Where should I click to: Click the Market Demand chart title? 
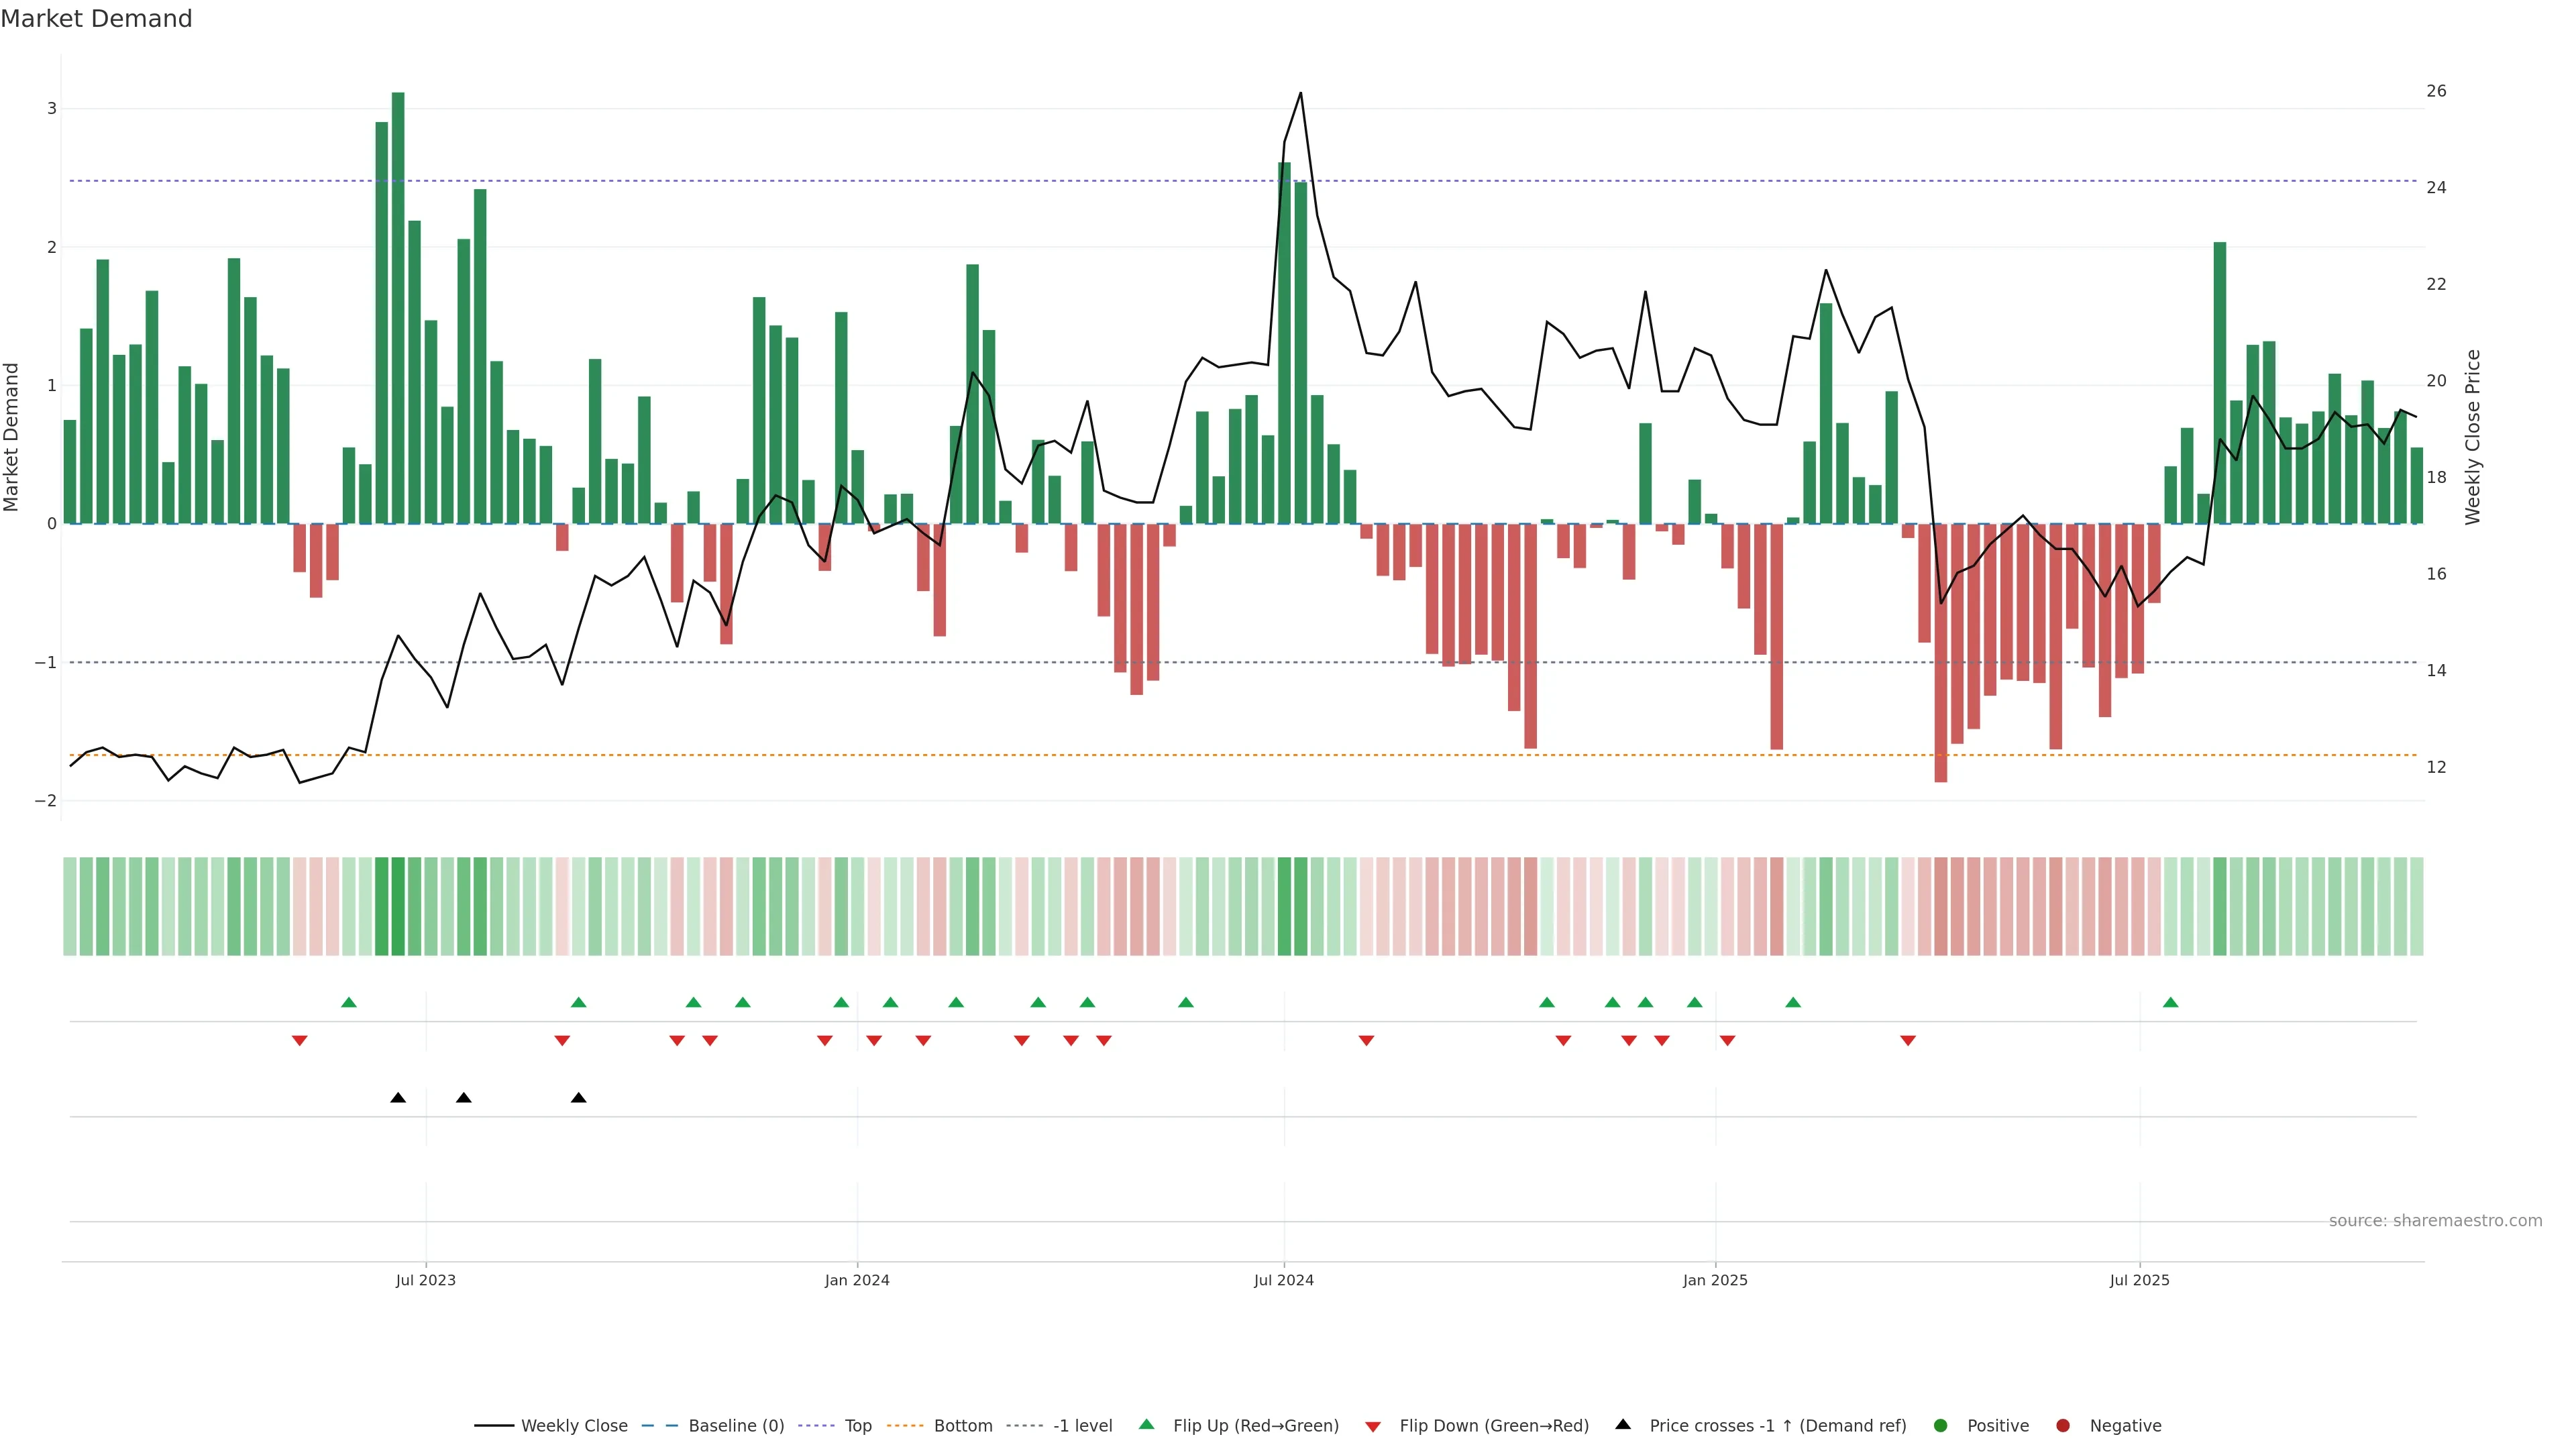[x=96, y=19]
